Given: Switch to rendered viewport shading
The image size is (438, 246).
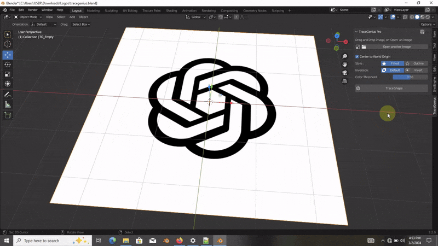Looking at the screenshot, I should pyautogui.click(x=428, y=17).
